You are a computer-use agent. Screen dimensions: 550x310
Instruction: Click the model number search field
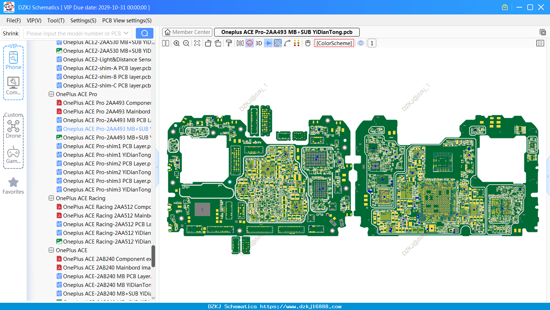[x=73, y=34]
